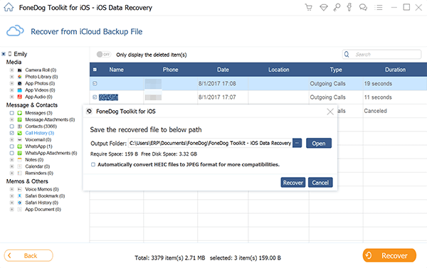The height and width of the screenshot is (268, 427).
Task: Cancel the save path dialog
Action: tap(320, 183)
